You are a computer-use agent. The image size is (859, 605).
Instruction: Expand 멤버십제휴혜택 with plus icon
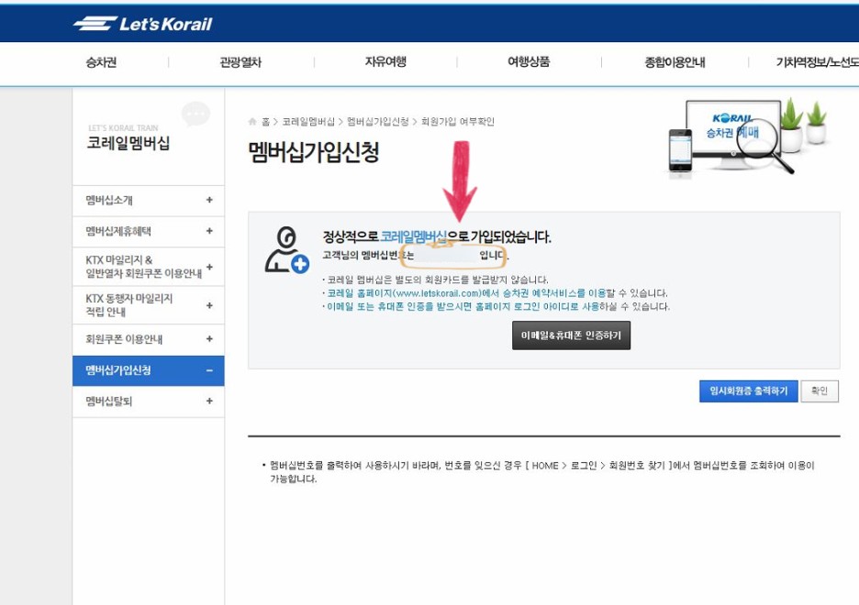coord(209,231)
